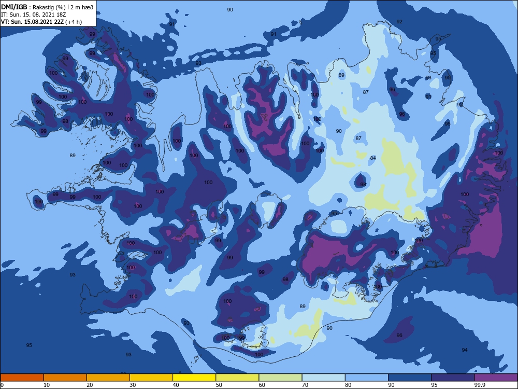Click the '84' humidity value on the map
Screen dimensions: 518x389
pyautogui.click(x=373, y=158)
